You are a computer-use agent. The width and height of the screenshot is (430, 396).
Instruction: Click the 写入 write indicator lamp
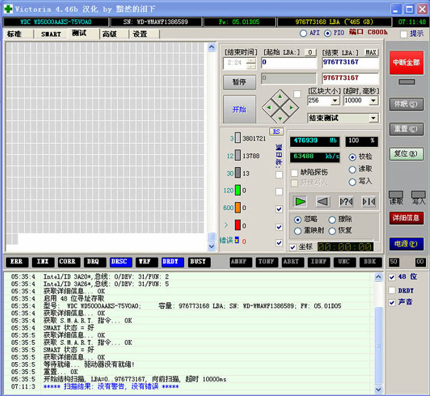pyautogui.click(x=418, y=195)
